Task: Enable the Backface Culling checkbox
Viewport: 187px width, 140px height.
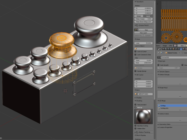Action: point(136,126)
